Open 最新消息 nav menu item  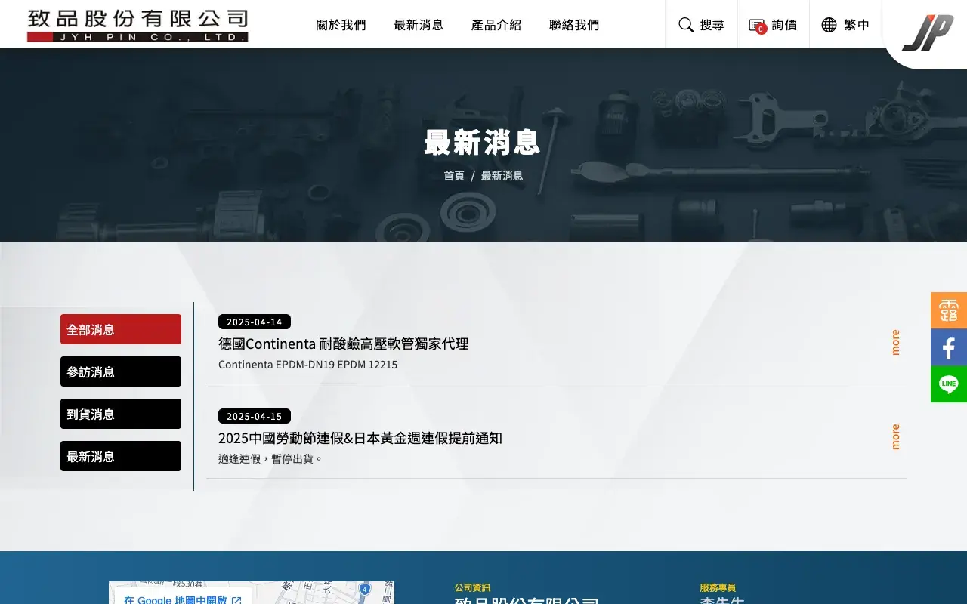(x=419, y=25)
